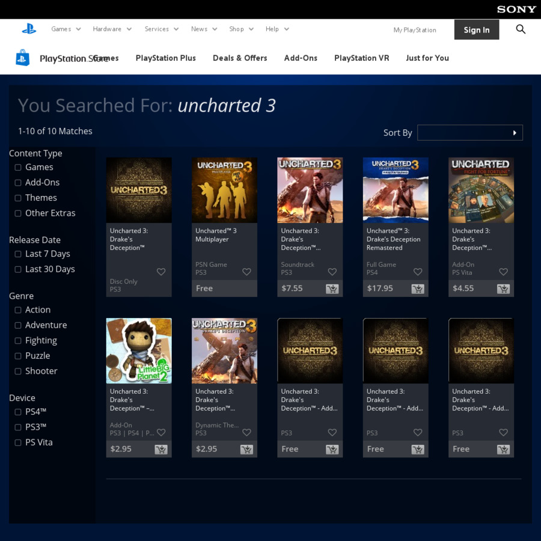The width and height of the screenshot is (541, 541).
Task: Add the $2.95 LittleBigPlanet add-on to cart
Action: point(160,449)
